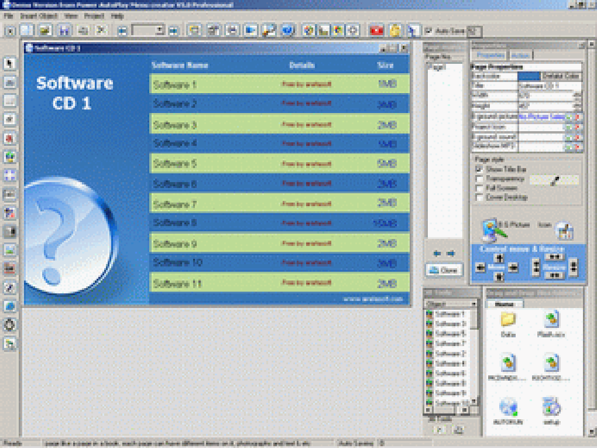Viewport: 597px width, 448px height.
Task: Select the arrow pointer tool in left toolbox
Action: click(10, 63)
